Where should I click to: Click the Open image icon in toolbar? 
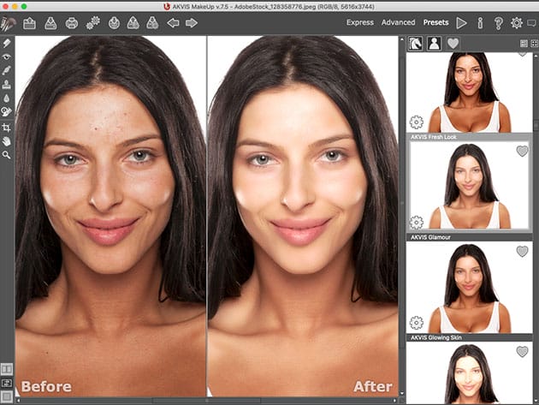pyautogui.click(x=30, y=23)
